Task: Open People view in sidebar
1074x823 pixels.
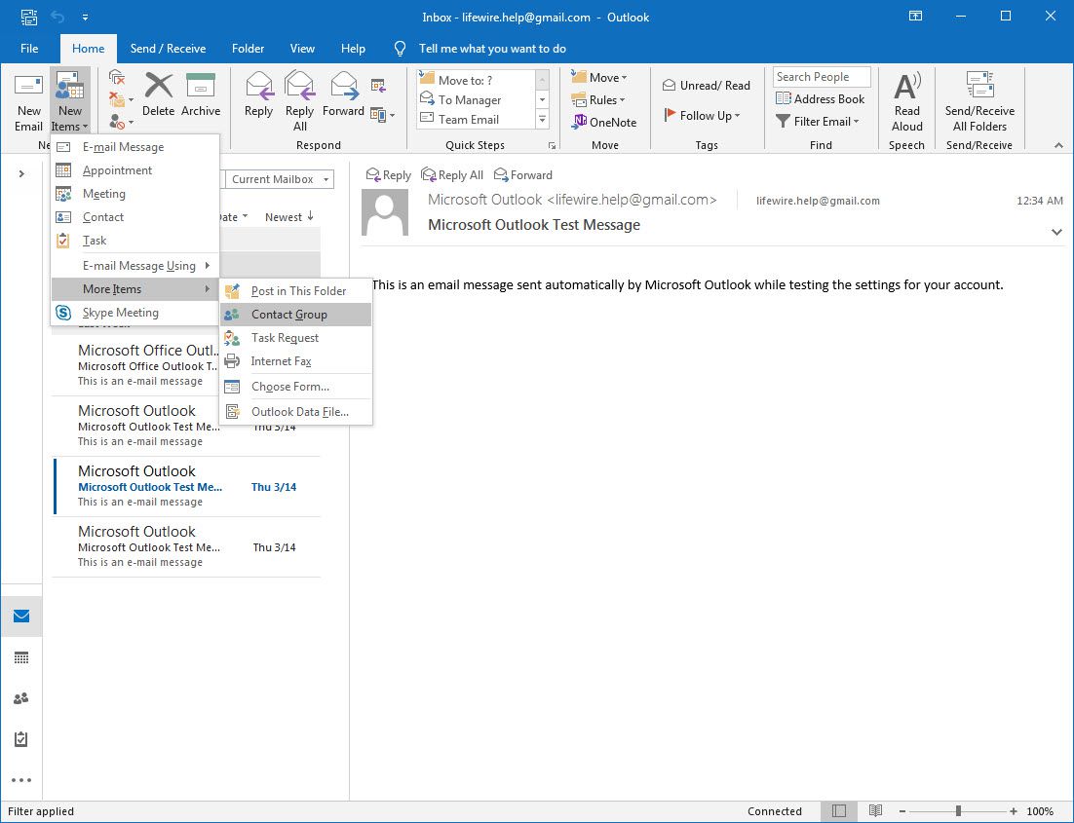Action: point(21,698)
